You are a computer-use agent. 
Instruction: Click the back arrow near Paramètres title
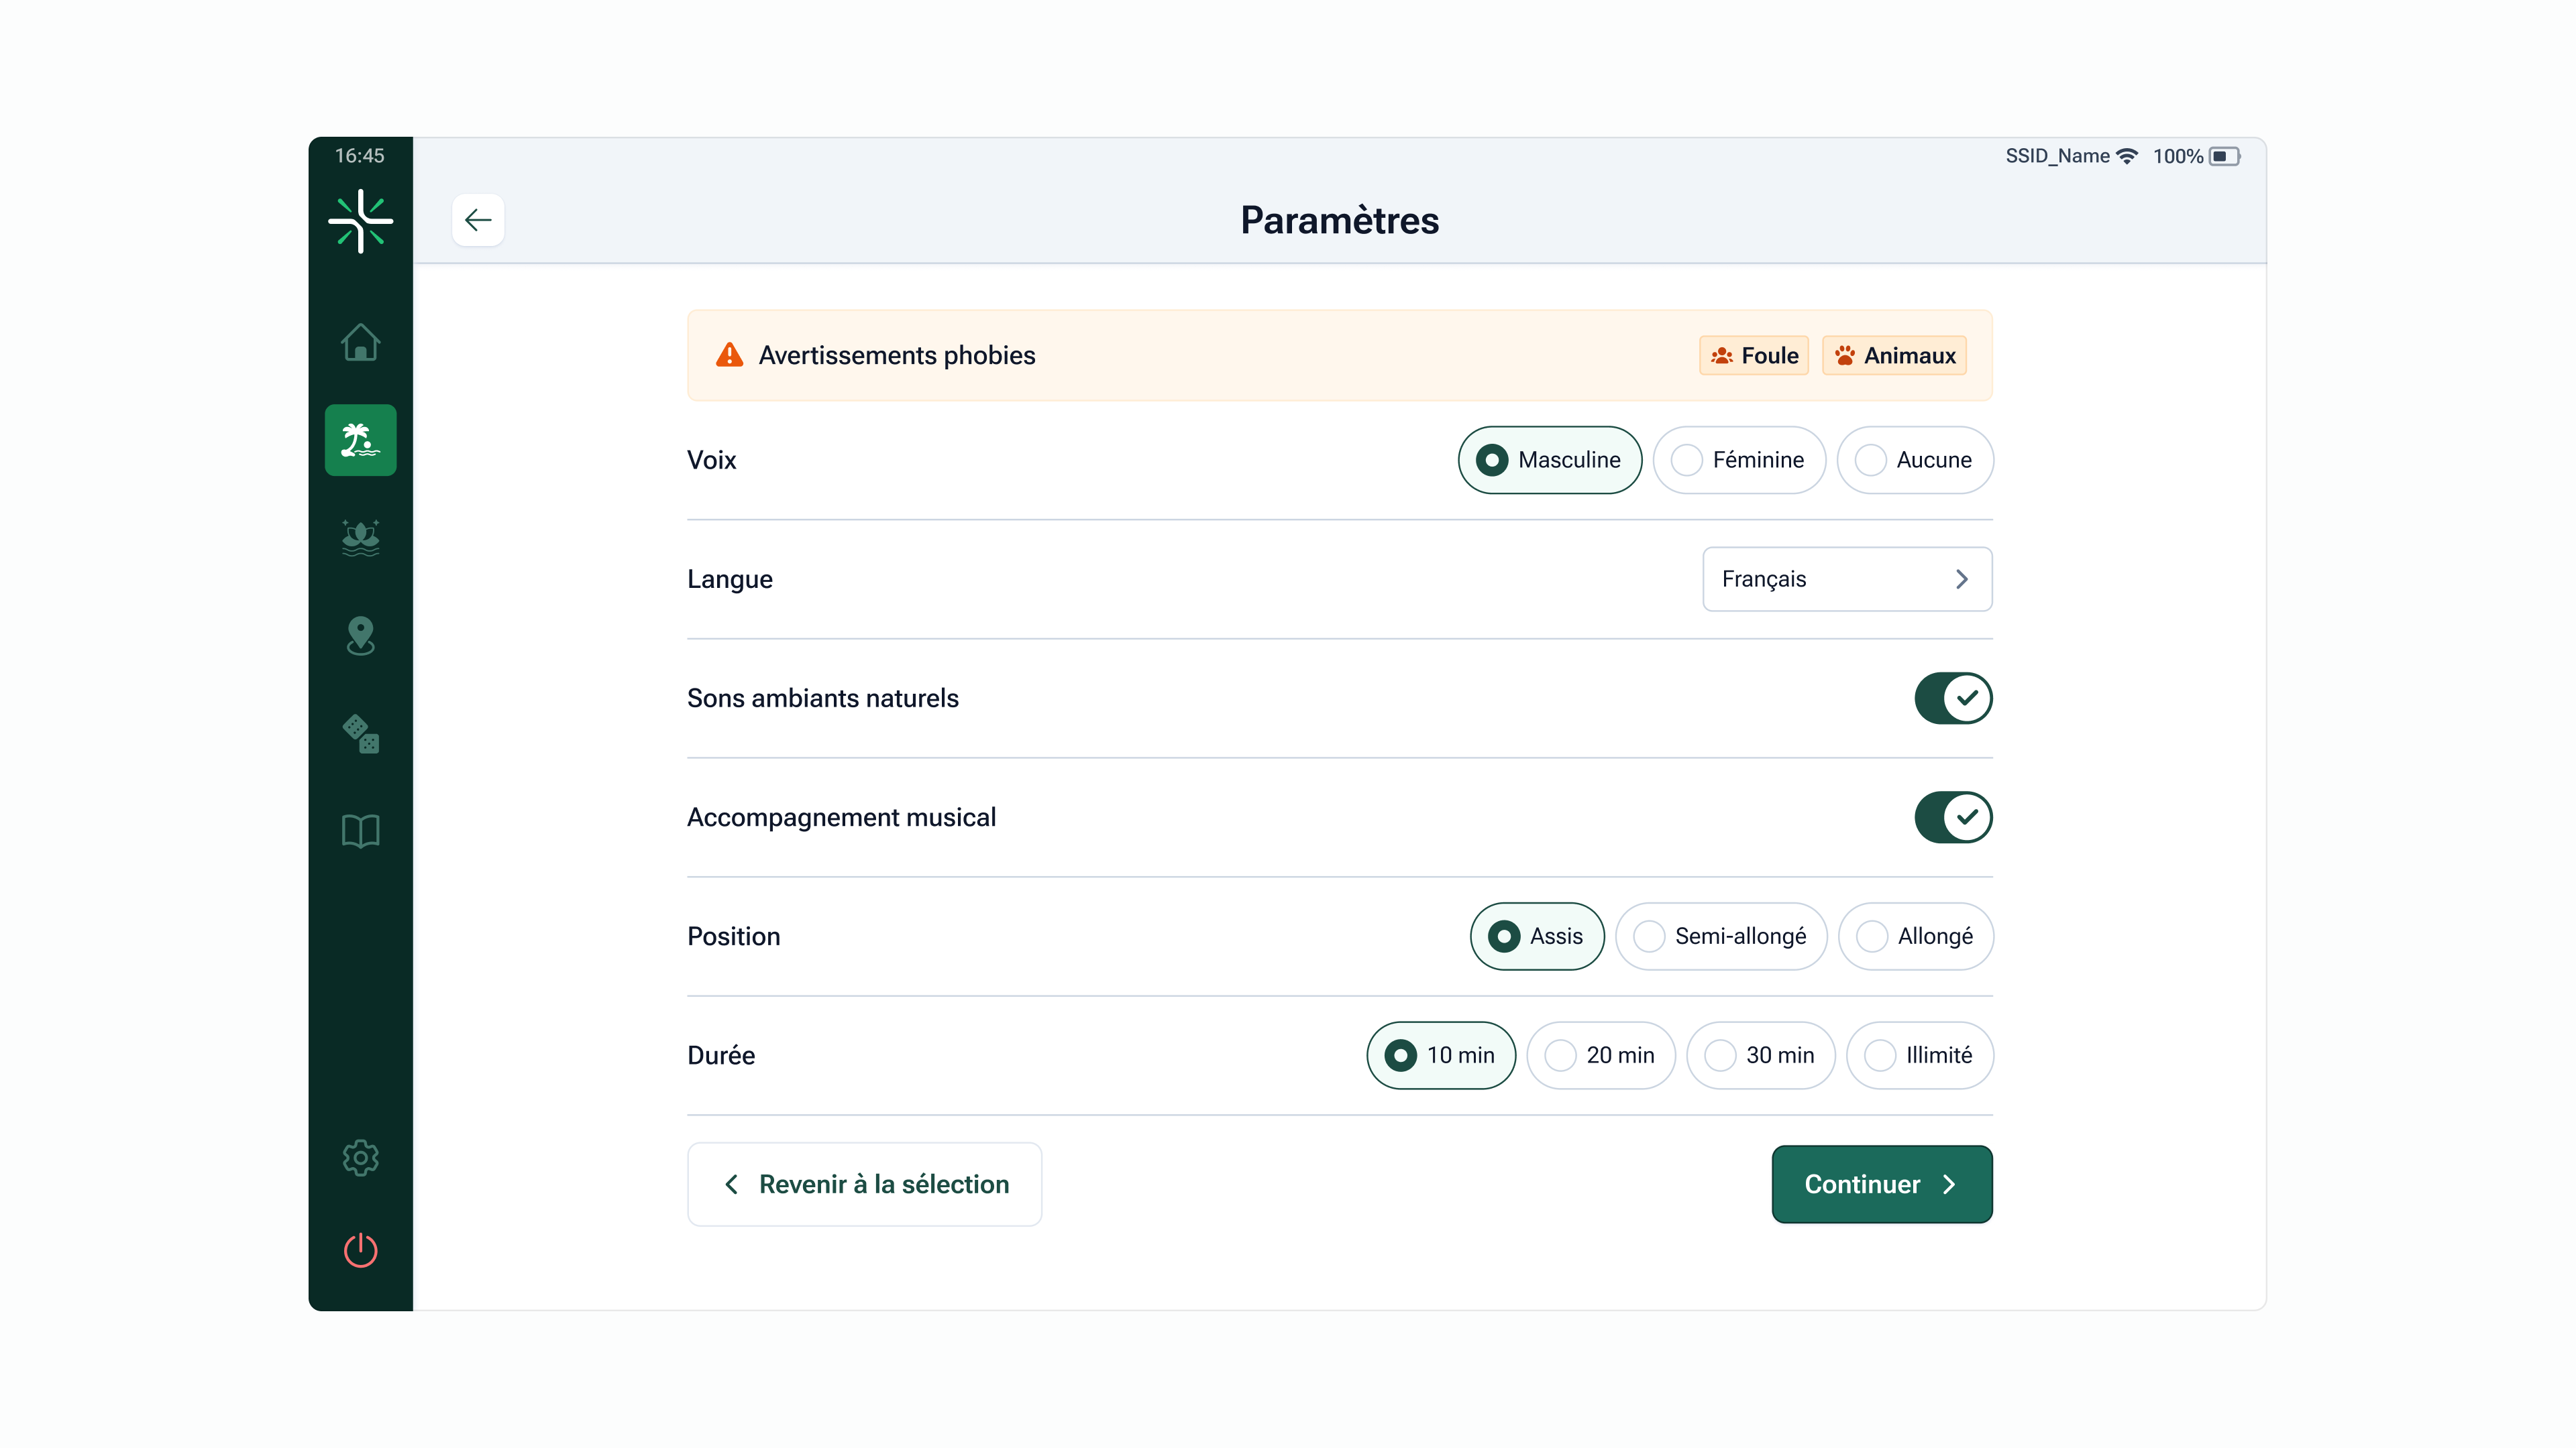(x=478, y=220)
